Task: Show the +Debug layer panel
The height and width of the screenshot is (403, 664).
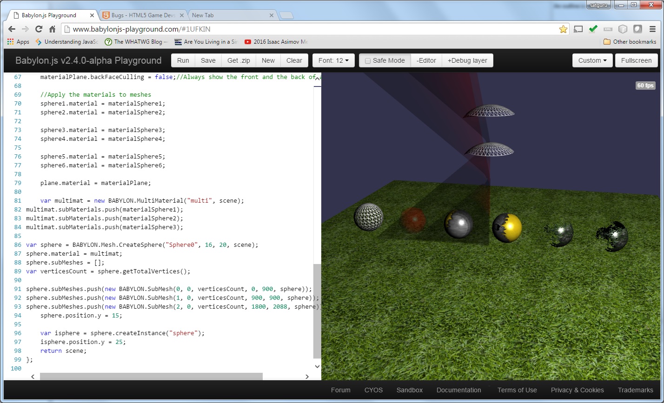Action: (467, 60)
